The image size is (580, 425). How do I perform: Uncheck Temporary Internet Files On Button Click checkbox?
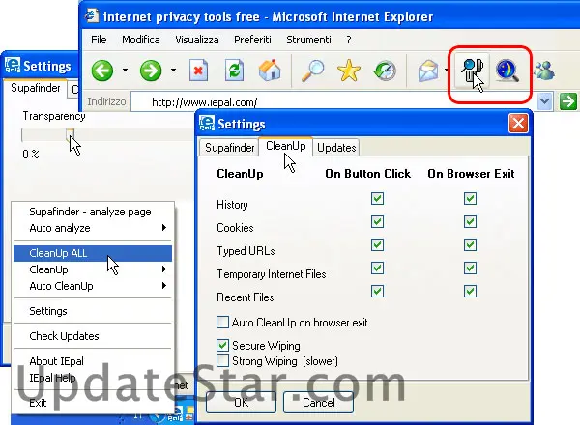pyautogui.click(x=377, y=268)
